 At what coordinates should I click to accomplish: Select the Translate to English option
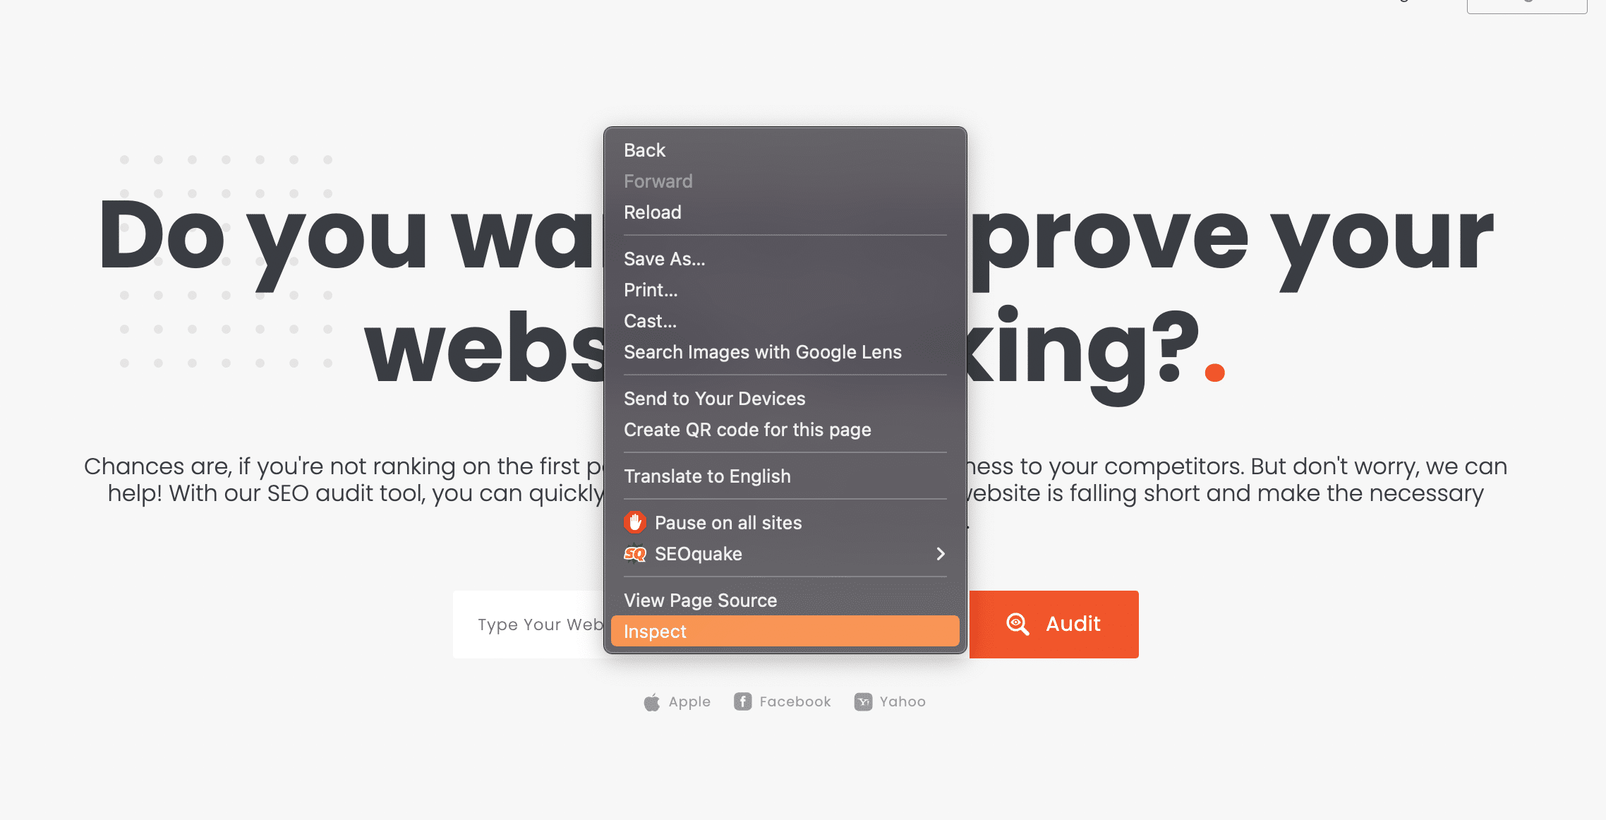coord(707,476)
